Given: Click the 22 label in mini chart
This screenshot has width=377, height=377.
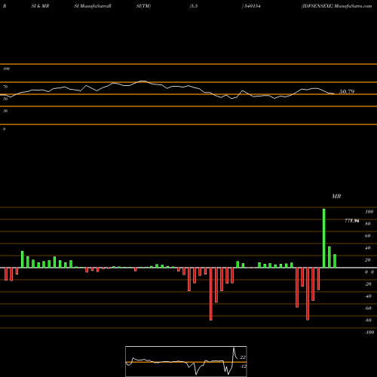Looking at the screenshot, I should tap(243, 357).
